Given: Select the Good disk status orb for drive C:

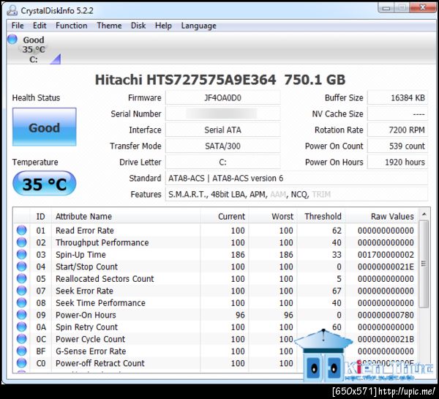Looking at the screenshot, I should [12, 40].
